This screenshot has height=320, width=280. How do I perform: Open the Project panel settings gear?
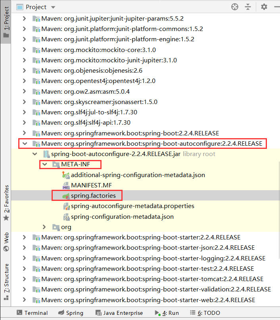(264, 7)
